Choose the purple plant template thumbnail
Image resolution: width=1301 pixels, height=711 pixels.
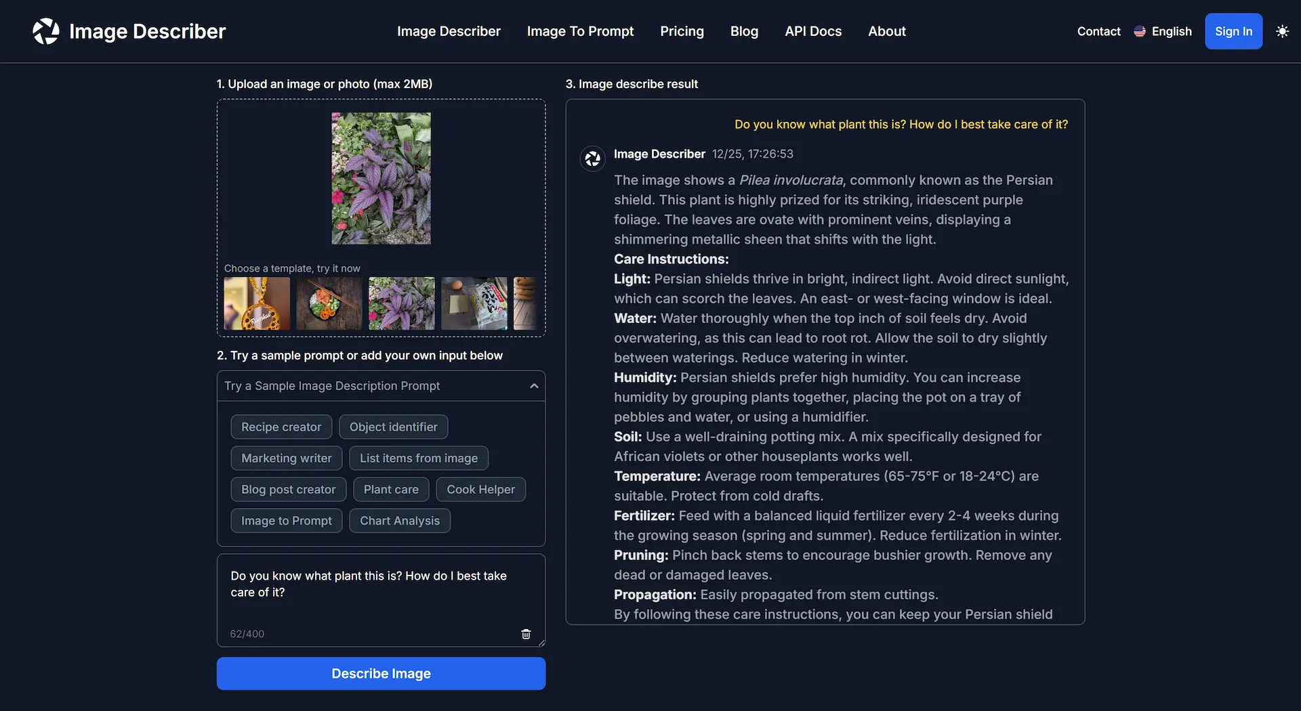pyautogui.click(x=402, y=303)
